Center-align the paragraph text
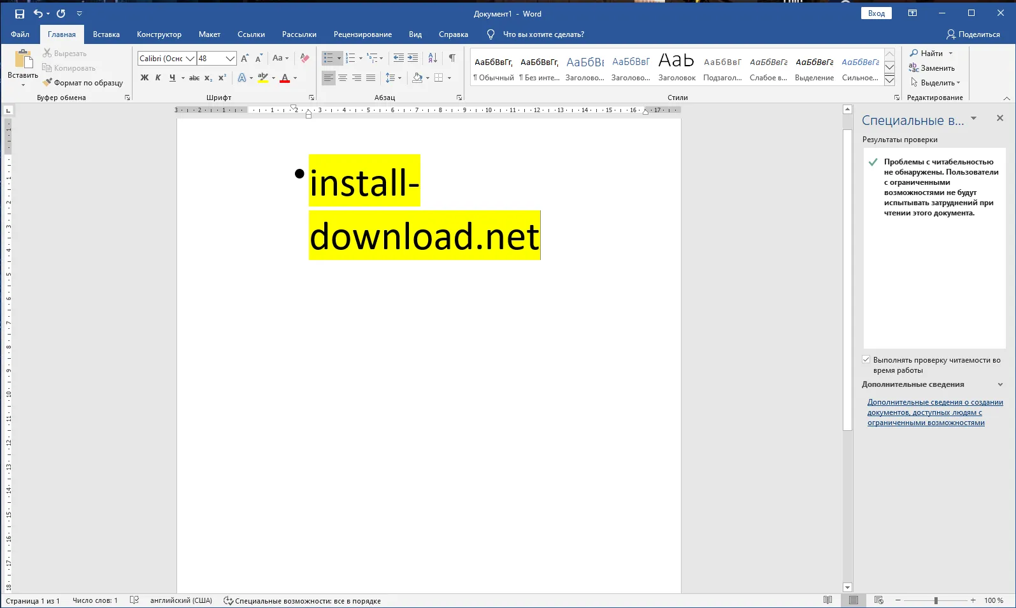The height and width of the screenshot is (608, 1016). pyautogui.click(x=343, y=78)
